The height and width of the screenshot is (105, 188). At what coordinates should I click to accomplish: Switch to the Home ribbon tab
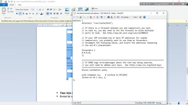click(12, 5)
